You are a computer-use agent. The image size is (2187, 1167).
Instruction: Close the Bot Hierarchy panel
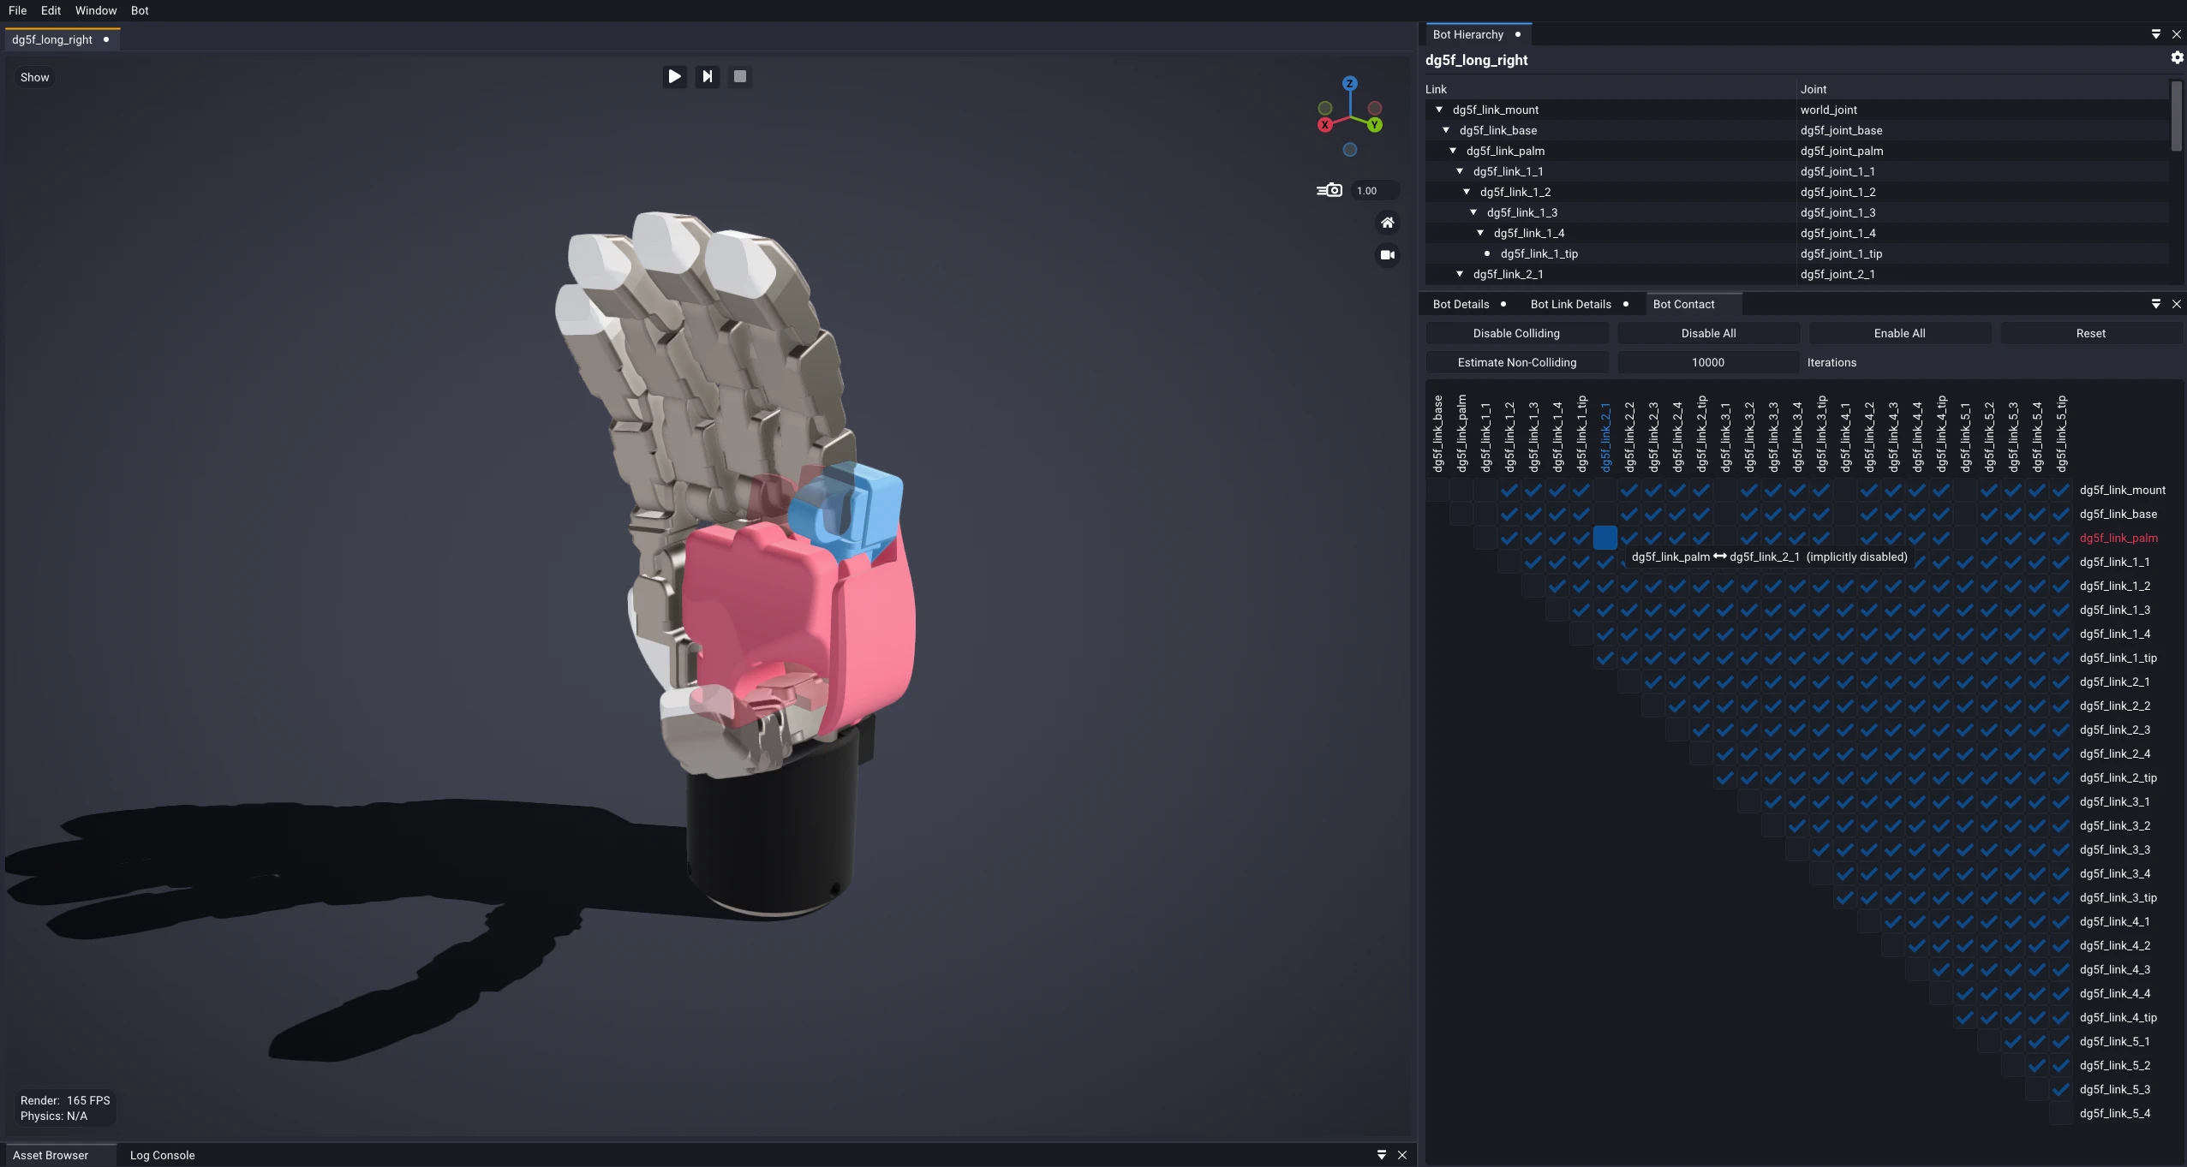click(x=2177, y=34)
